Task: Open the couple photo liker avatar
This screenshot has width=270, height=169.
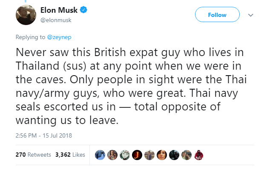Action: pyautogui.click(x=187, y=155)
